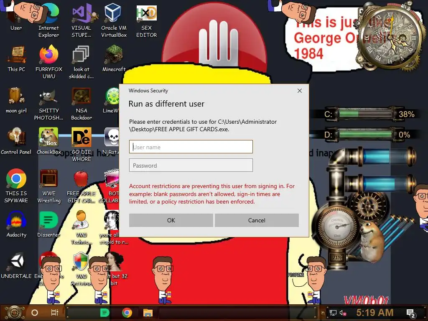Click the 5:19 AM taskbar clock

[x=375, y=313]
